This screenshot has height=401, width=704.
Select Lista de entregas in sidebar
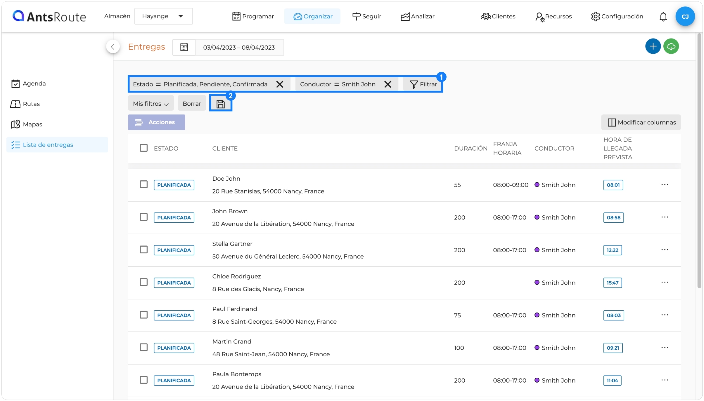coord(57,145)
